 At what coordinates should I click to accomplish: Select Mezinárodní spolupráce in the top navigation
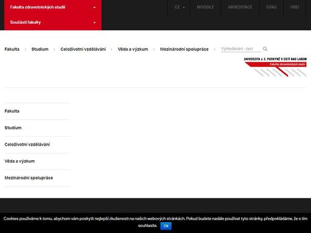point(184,49)
